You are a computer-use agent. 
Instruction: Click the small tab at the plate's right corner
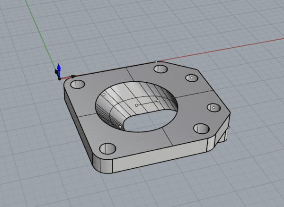coord(226,133)
